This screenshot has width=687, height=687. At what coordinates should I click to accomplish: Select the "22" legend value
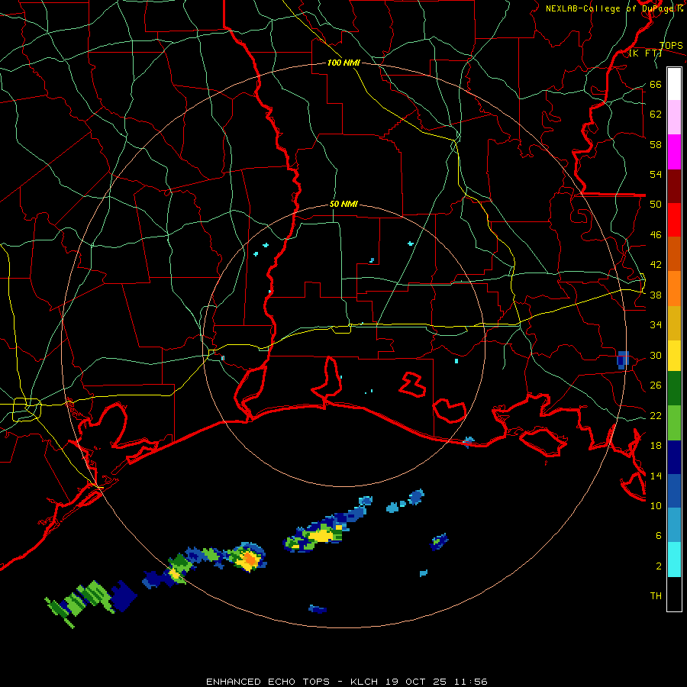coord(656,415)
